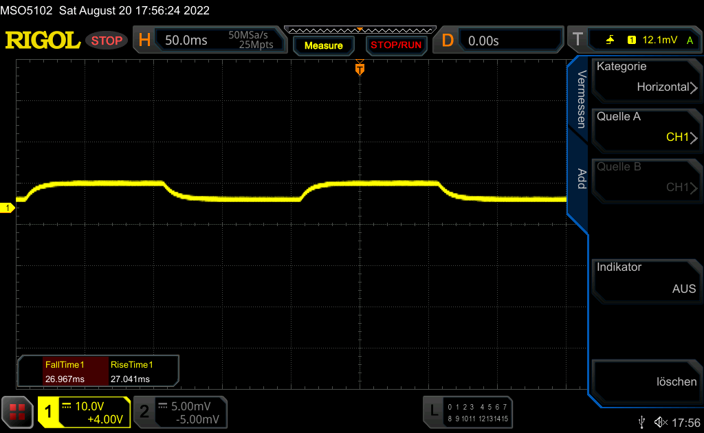Click the digital channels 0-15 indicator
Viewport: 704px width, 433px height.
point(478,413)
